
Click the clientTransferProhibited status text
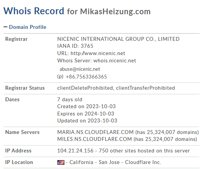146,88
